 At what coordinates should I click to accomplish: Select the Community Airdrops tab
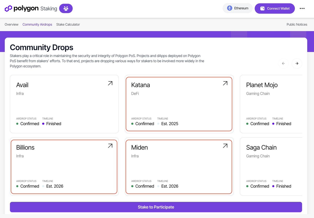(37, 24)
